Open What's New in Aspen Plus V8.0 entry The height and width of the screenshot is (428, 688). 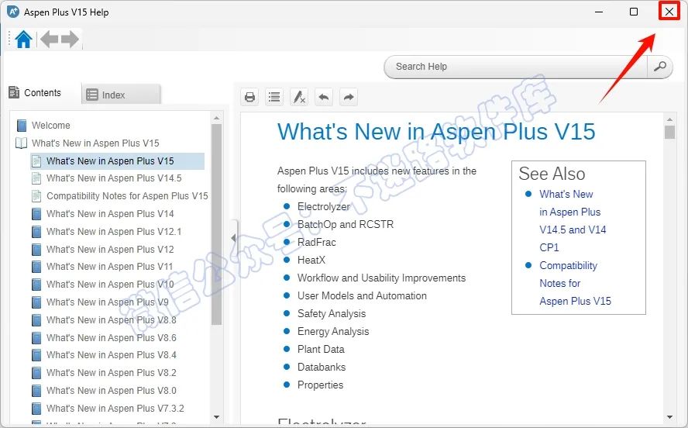(112, 390)
